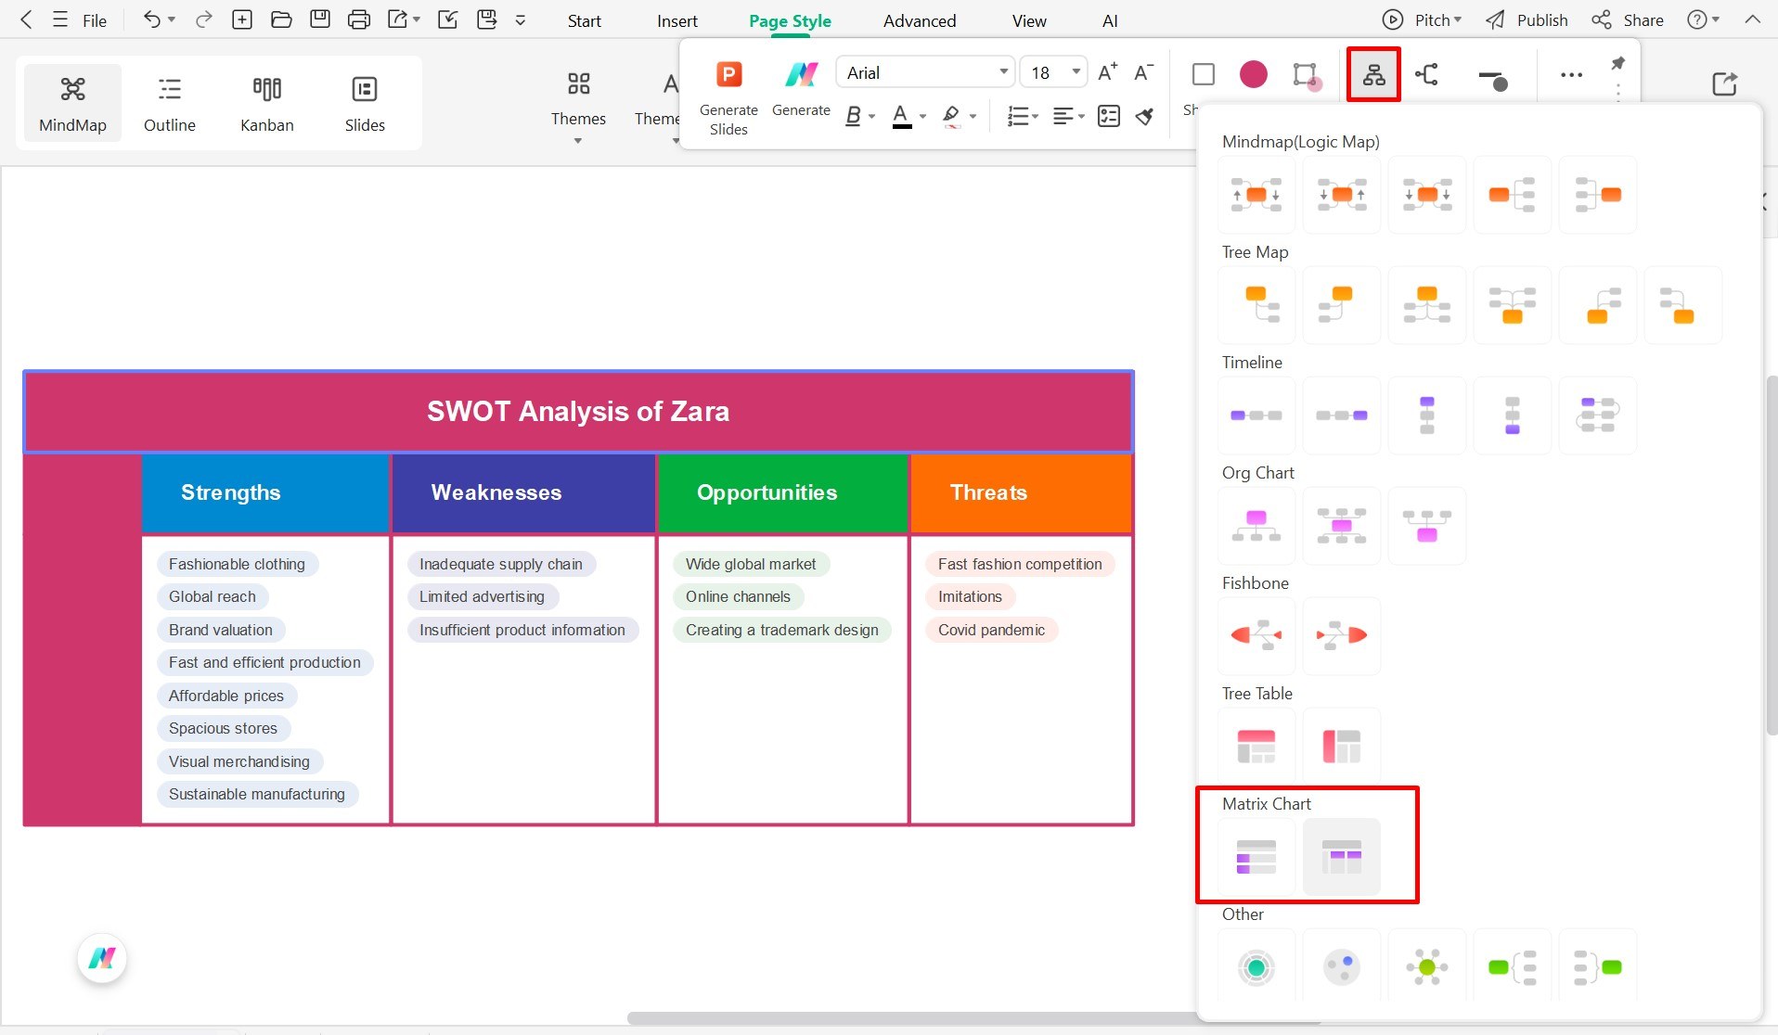
Task: Switch to the Advanced tab
Action: point(920,20)
